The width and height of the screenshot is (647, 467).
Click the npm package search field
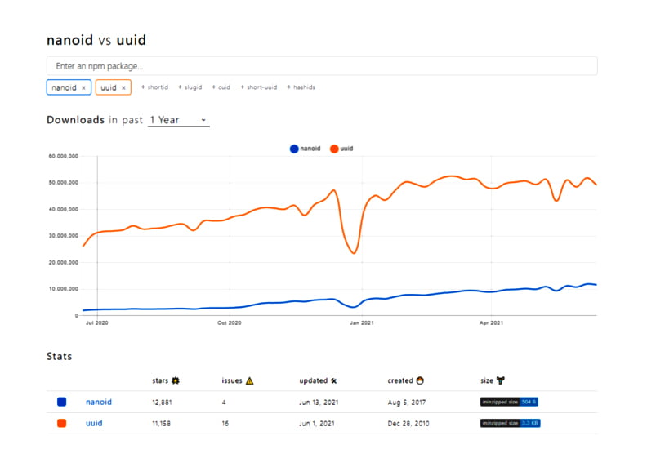click(x=322, y=66)
